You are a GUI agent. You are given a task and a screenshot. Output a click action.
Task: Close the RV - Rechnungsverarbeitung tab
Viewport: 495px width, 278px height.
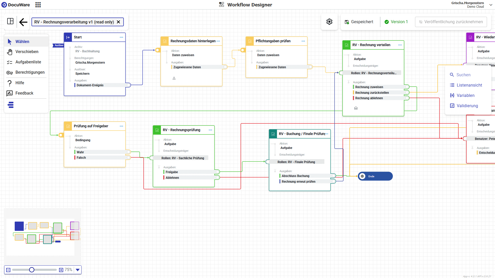(x=118, y=22)
